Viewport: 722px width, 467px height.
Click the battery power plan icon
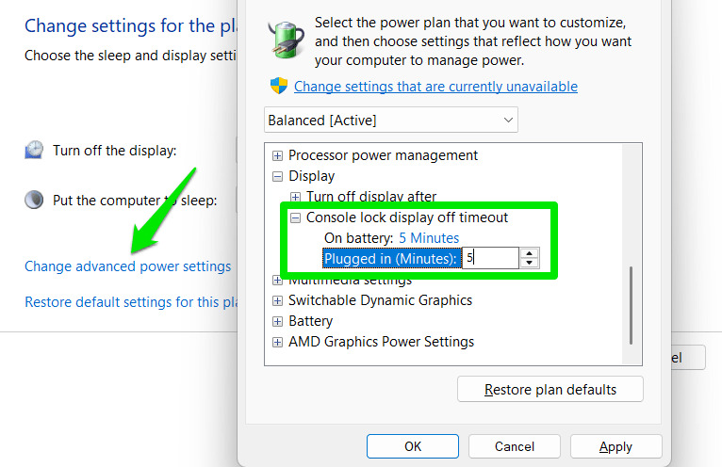[285, 40]
